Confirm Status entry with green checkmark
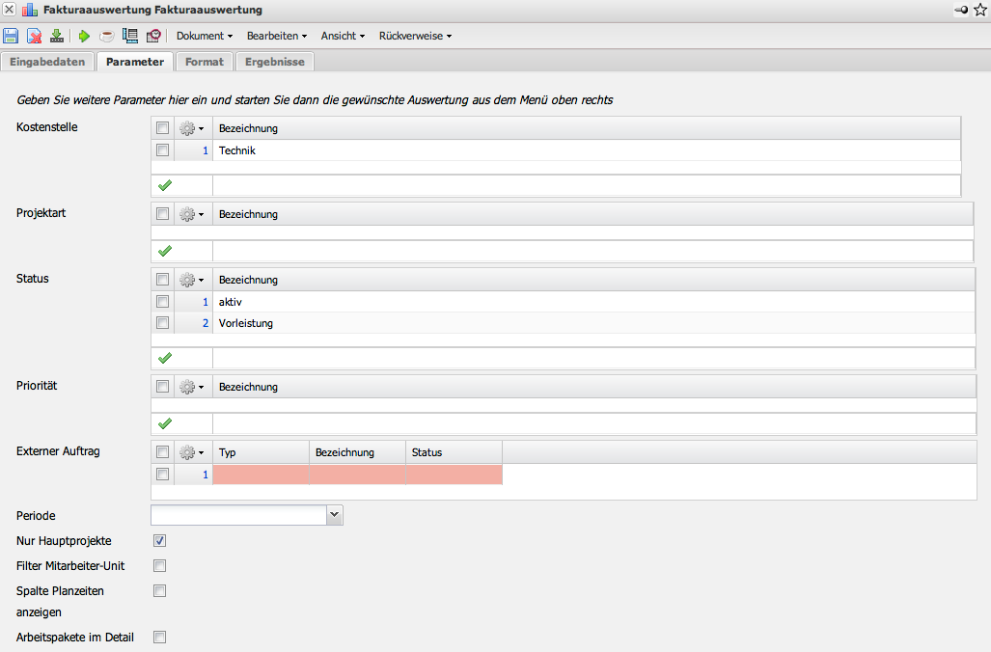 (164, 358)
